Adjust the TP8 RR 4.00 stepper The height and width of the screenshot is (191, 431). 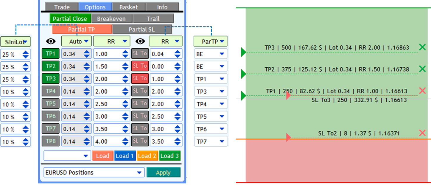click(125, 141)
